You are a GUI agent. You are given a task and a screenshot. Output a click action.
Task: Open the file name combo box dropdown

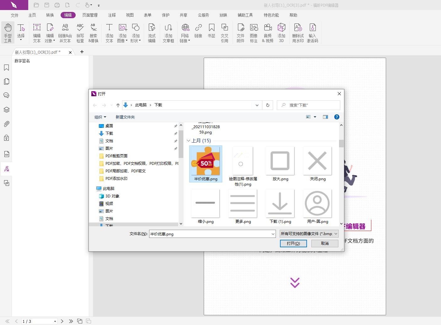[x=273, y=234]
